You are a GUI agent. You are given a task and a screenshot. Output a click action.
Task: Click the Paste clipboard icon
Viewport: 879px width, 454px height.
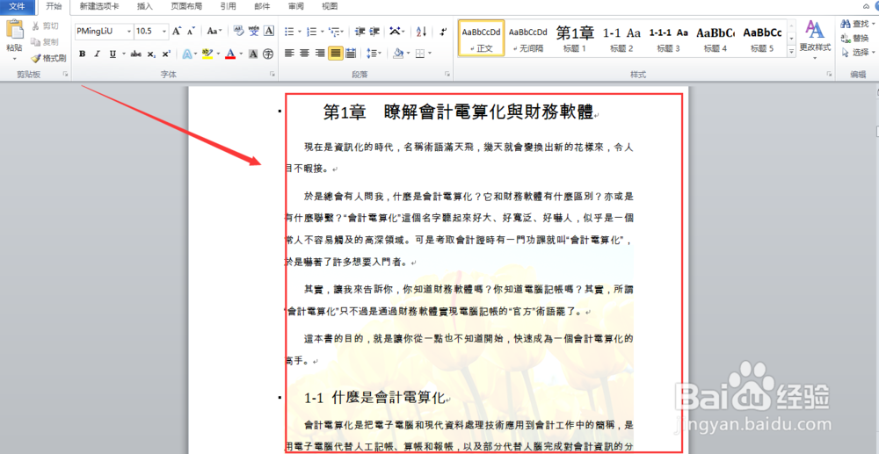(15, 30)
